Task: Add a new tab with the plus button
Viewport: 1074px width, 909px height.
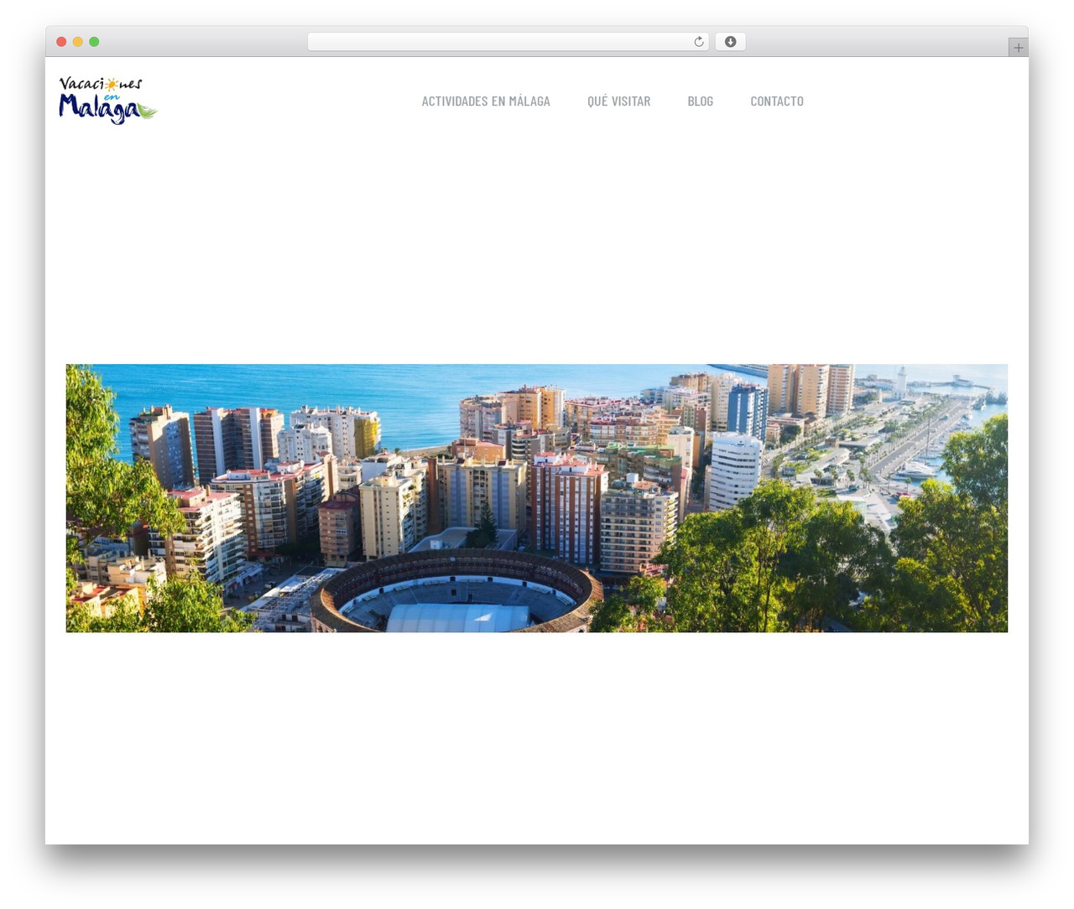Action: (1018, 48)
